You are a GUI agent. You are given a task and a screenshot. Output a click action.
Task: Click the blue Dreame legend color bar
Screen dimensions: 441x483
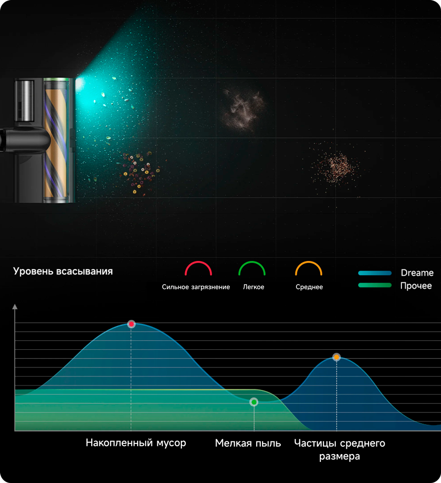coord(375,273)
